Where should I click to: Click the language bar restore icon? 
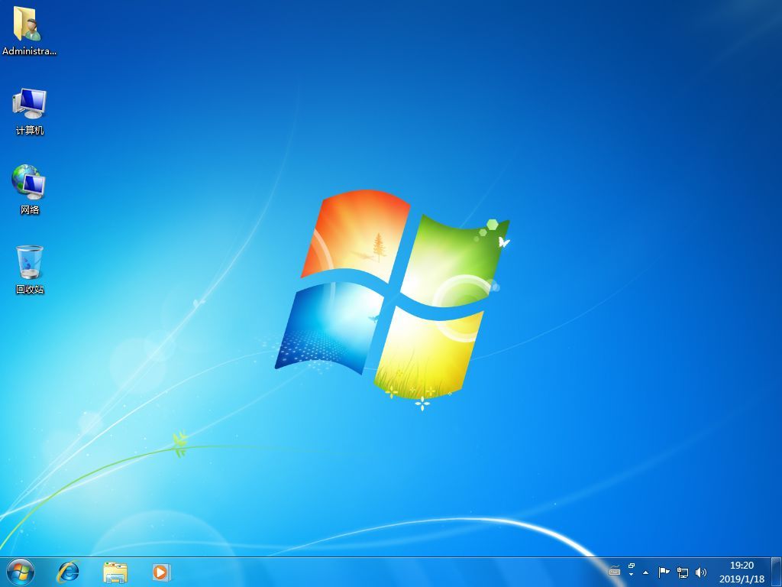pyautogui.click(x=632, y=566)
